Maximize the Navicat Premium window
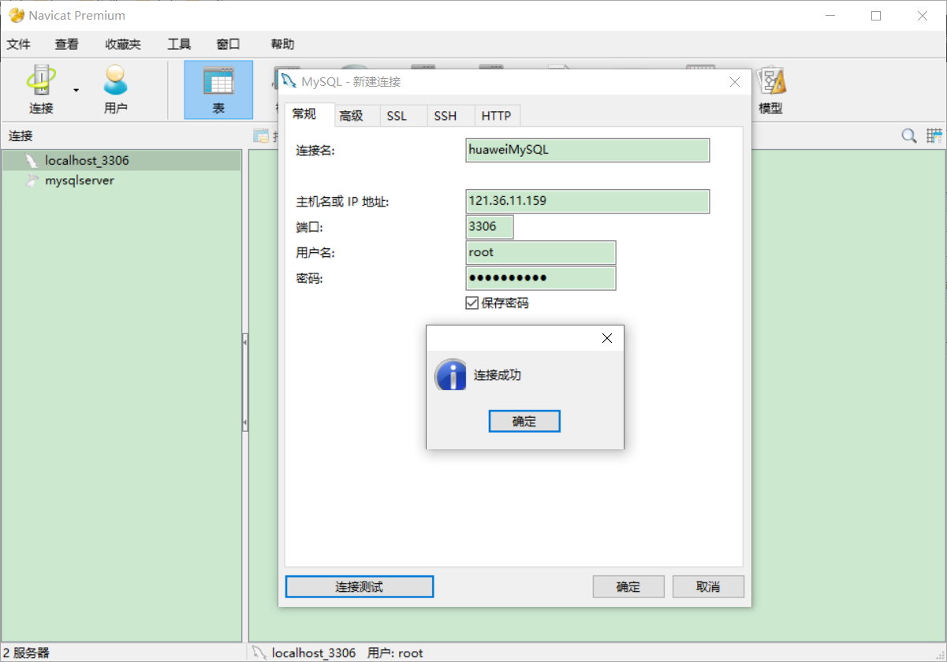This screenshot has height=662, width=947. tap(876, 15)
